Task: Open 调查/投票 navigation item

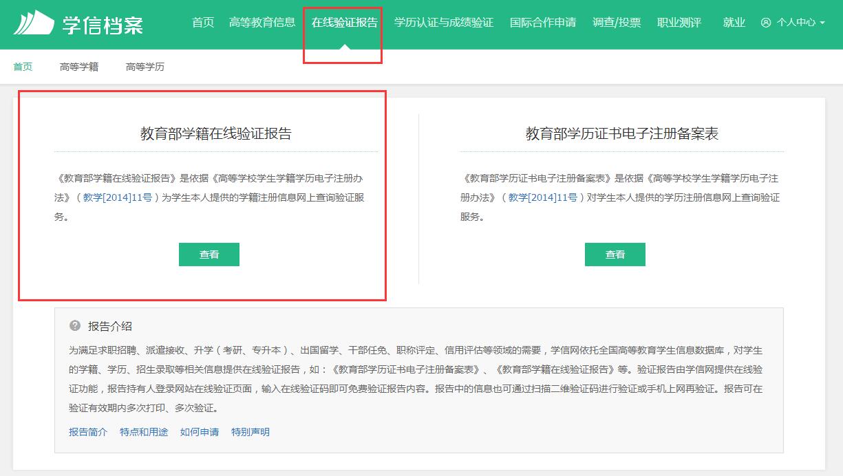Action: pos(617,23)
